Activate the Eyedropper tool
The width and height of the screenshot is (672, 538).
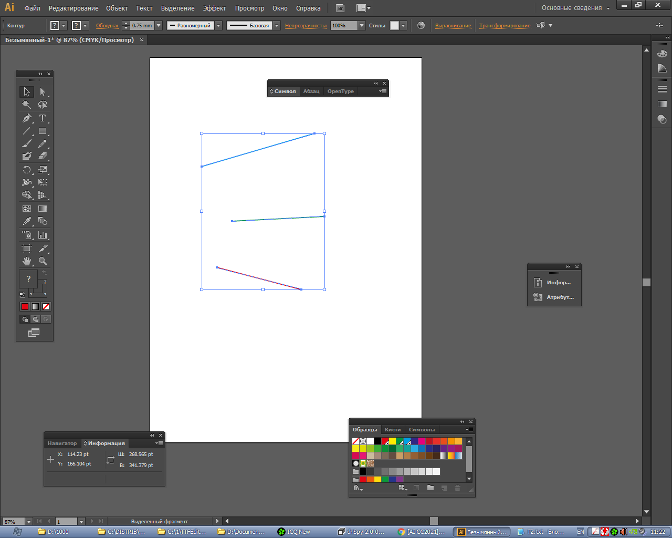(27, 221)
